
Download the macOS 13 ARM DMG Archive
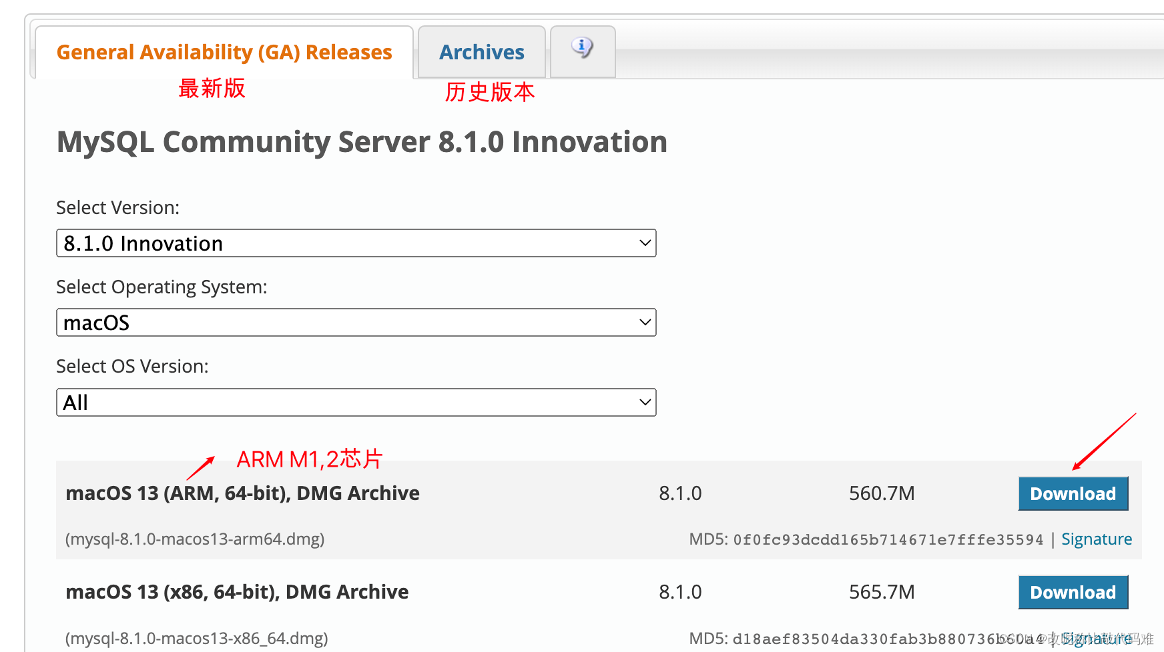point(1073,494)
